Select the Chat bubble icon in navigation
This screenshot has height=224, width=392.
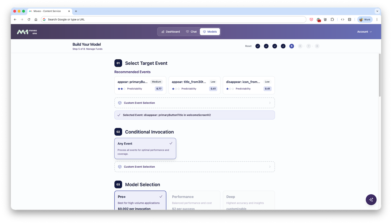[188, 31]
